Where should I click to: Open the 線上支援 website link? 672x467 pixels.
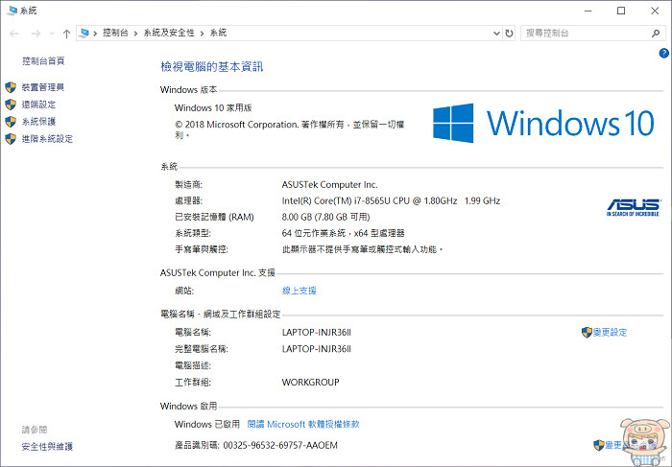pos(300,291)
